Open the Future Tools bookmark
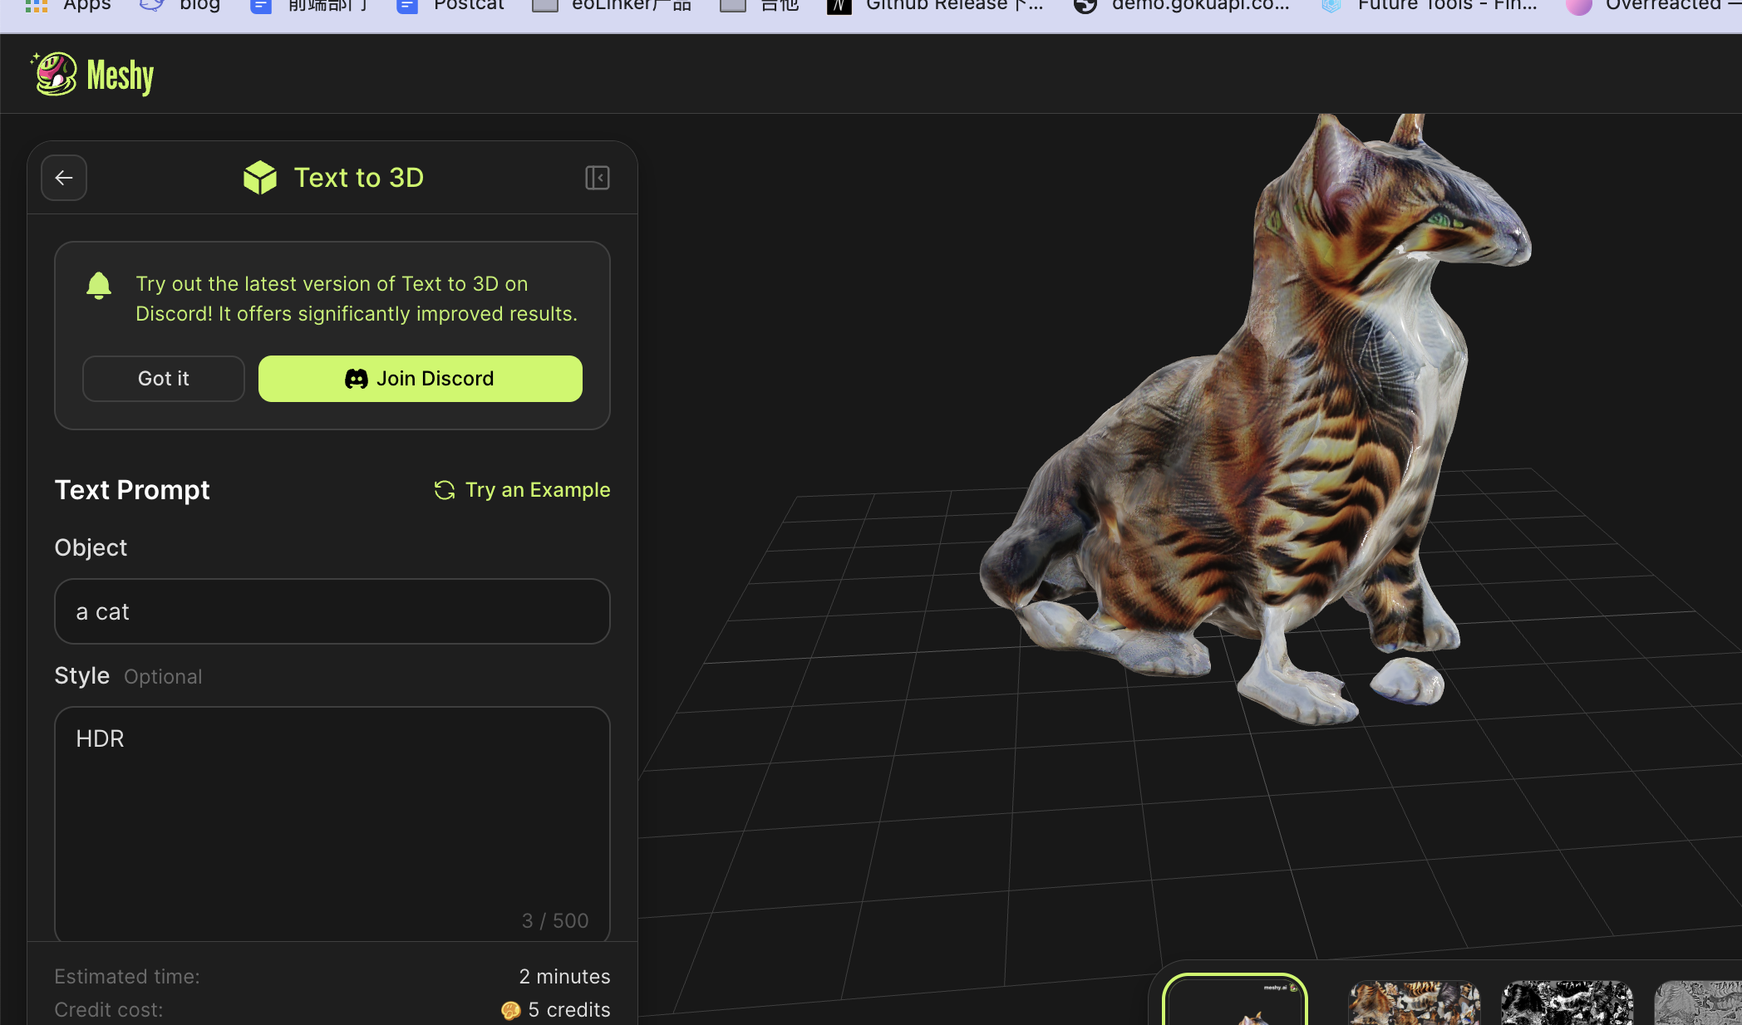The width and height of the screenshot is (1742, 1025). pos(1430,5)
